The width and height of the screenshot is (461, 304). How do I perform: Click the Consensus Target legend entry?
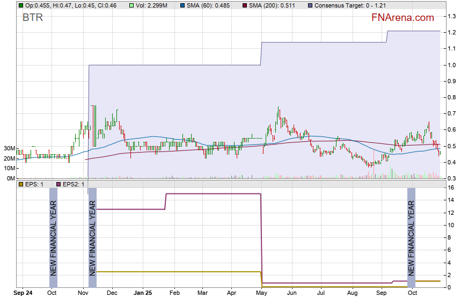point(346,5)
